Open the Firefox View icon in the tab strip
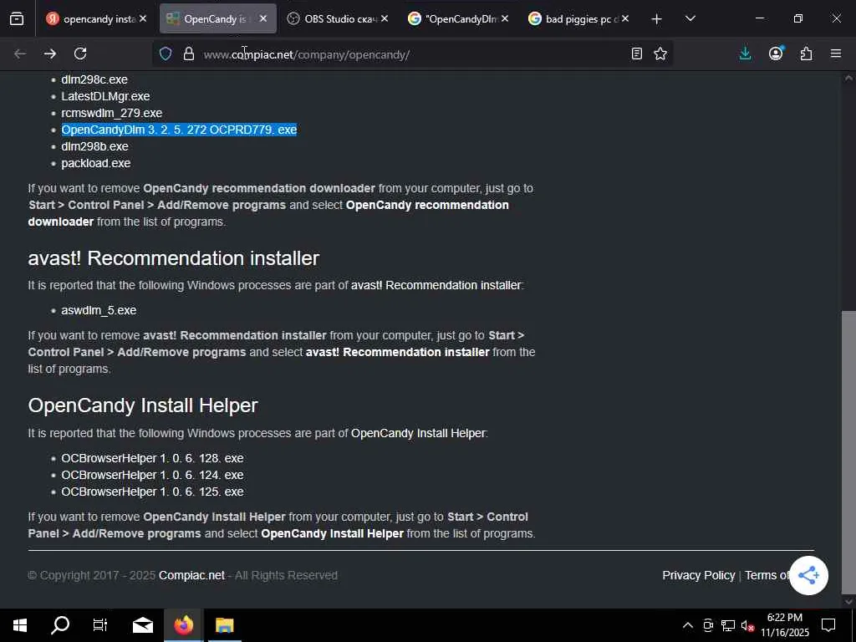Viewport: 856px width, 642px height. pos(17,19)
